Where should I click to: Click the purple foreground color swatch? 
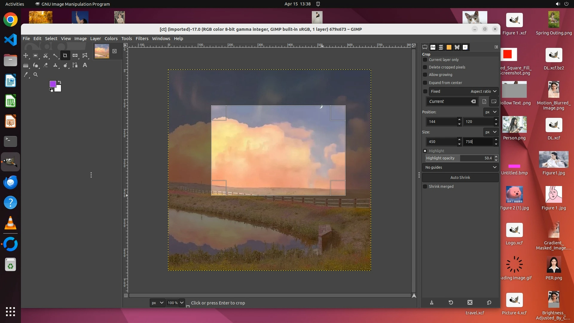[53, 84]
